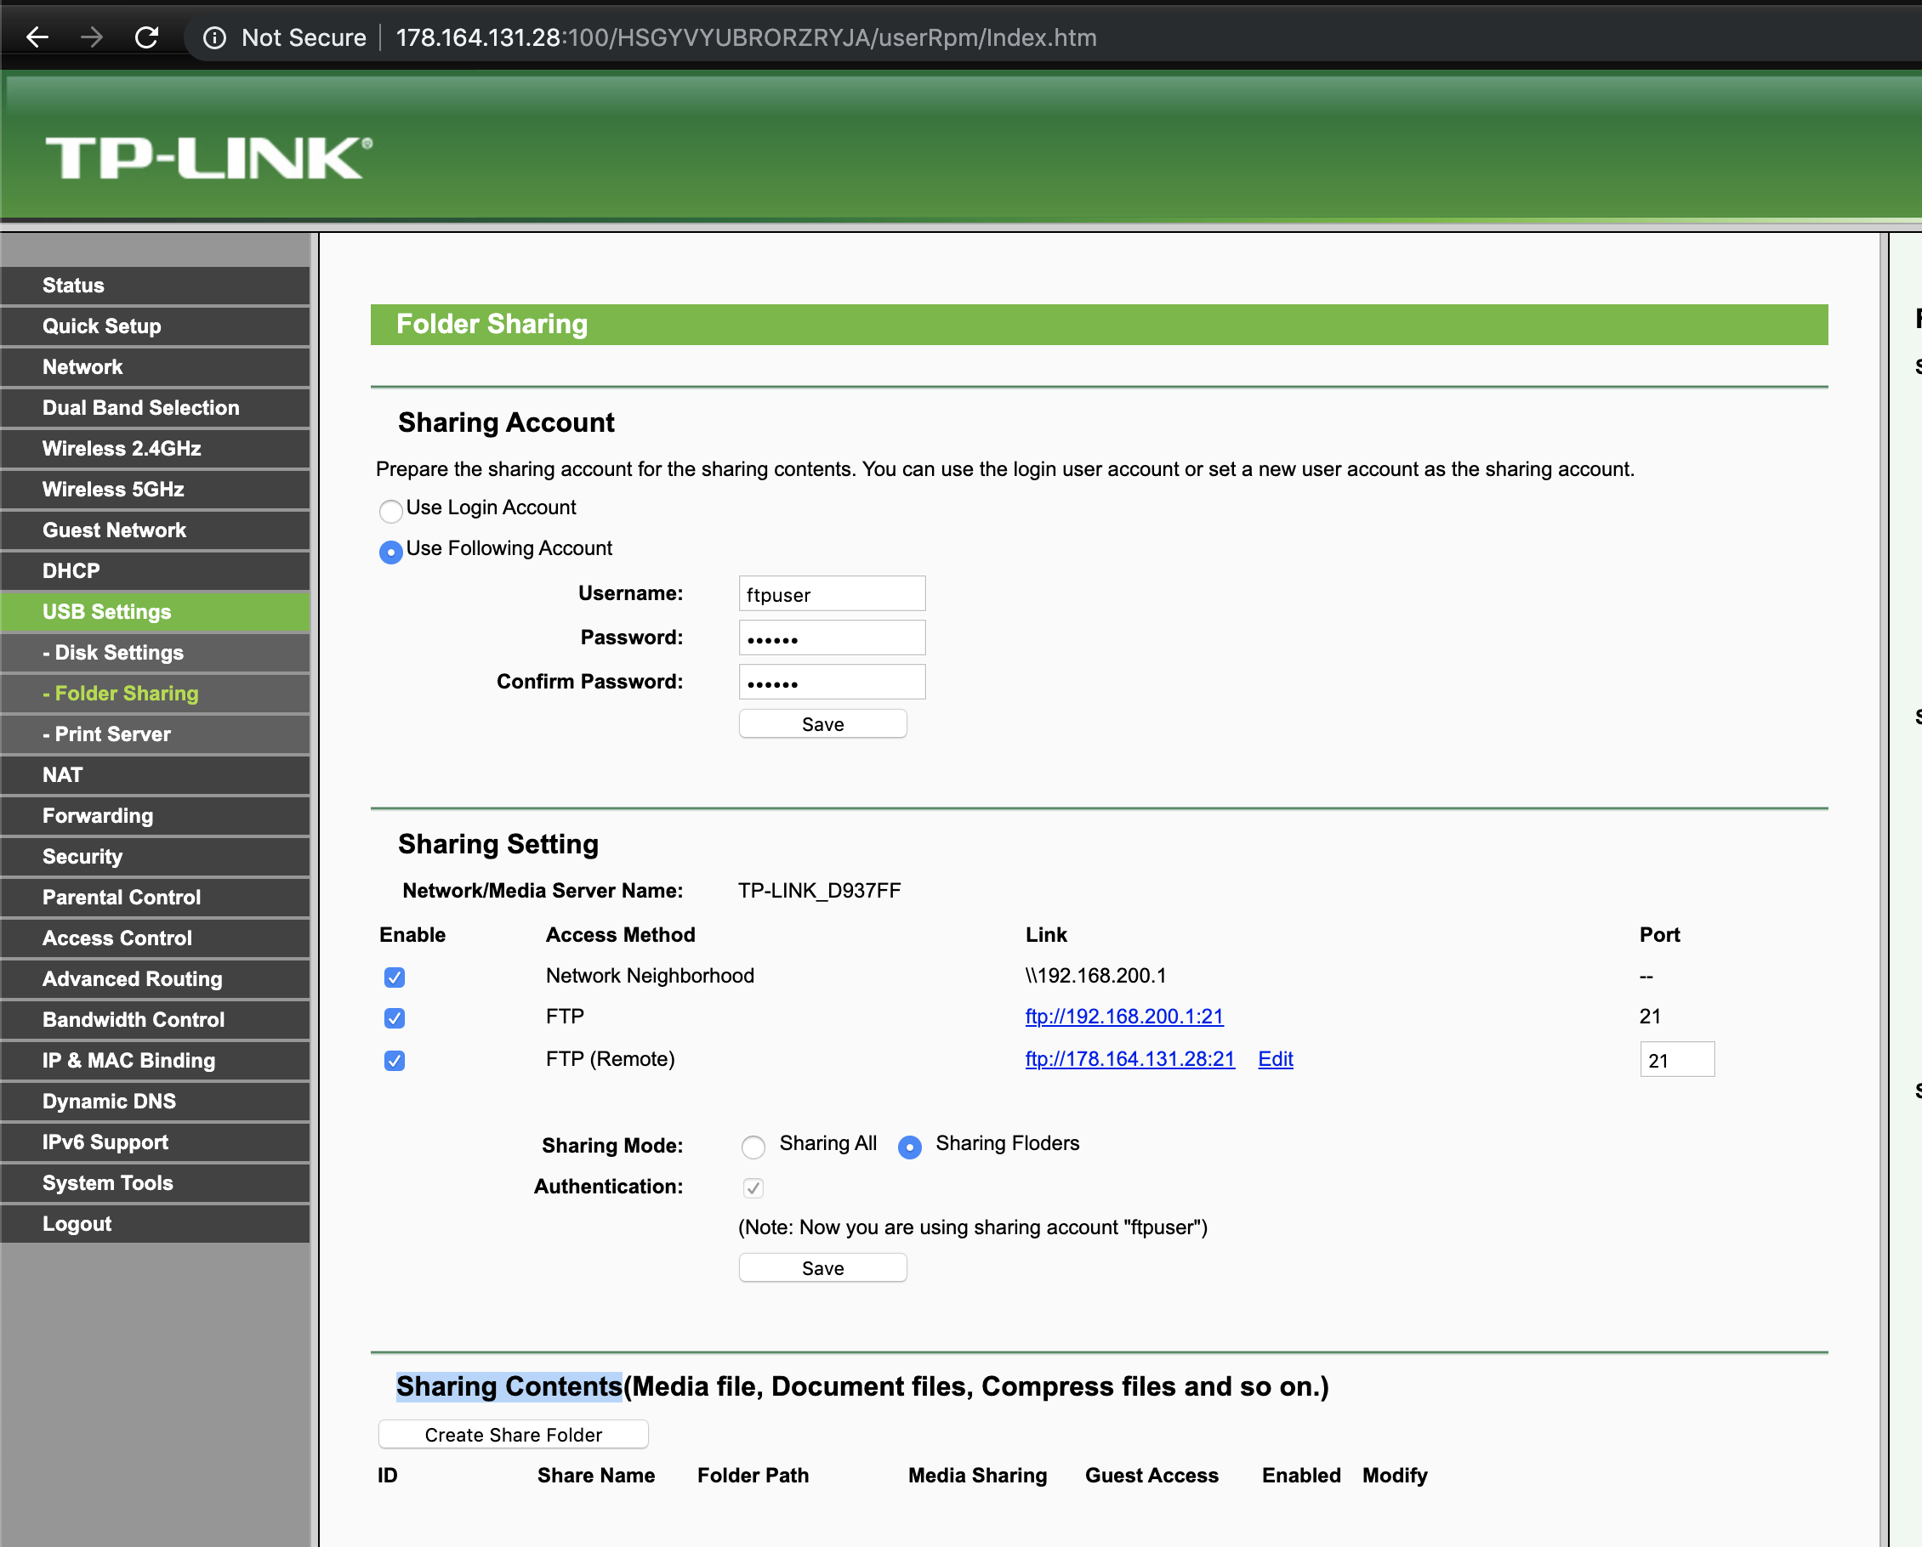Open the Bandwidth Control menu item
The width and height of the screenshot is (1922, 1547).
(155, 1020)
